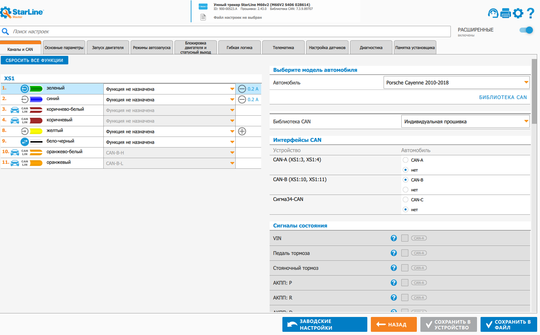Image resolution: width=540 pixels, height=335 pixels.
Task: Click the printer icon in header
Action: pos(506,13)
